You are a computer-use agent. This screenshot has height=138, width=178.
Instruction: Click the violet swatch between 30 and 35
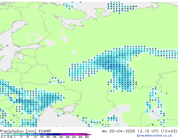pos(63,134)
